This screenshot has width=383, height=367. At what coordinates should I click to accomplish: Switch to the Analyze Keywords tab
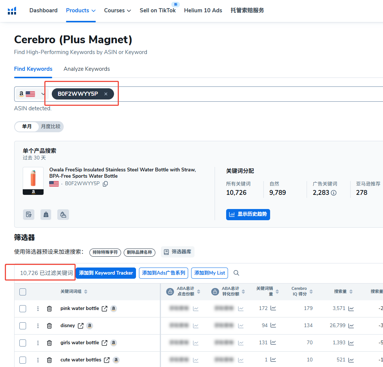pos(86,69)
